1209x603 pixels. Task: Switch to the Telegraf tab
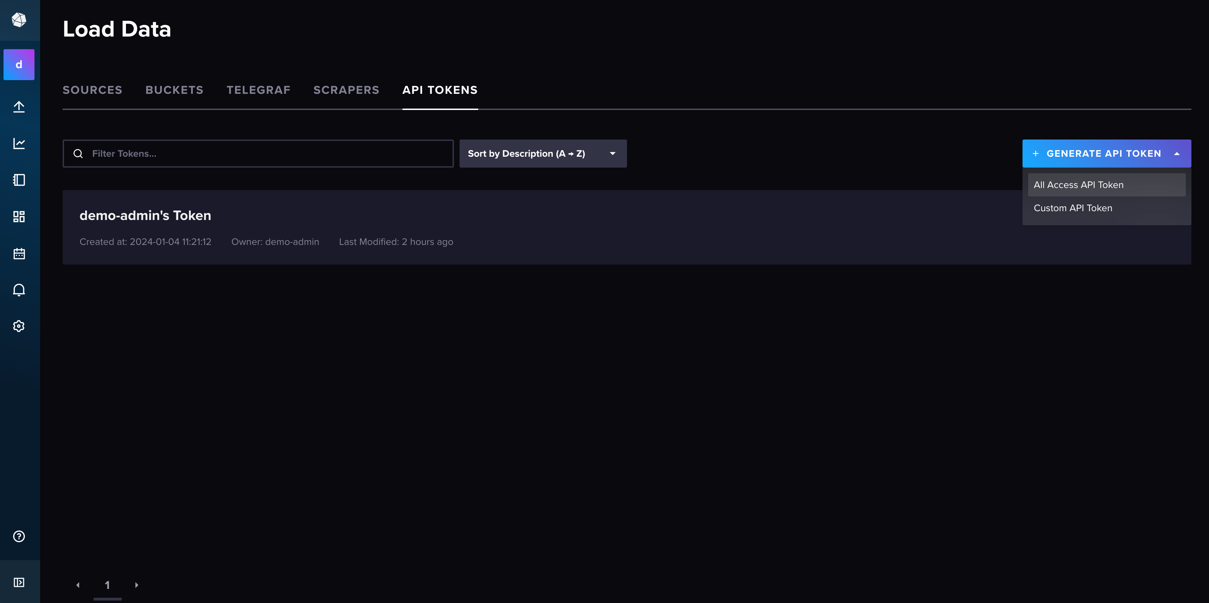pyautogui.click(x=258, y=90)
